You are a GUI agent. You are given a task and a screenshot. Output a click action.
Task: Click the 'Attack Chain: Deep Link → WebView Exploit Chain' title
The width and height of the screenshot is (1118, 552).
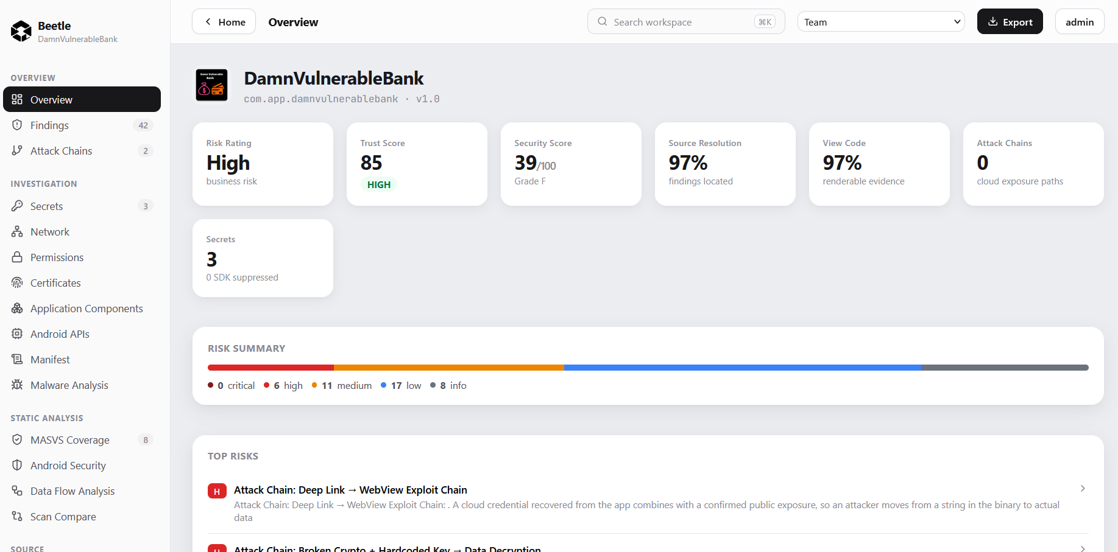click(x=350, y=490)
